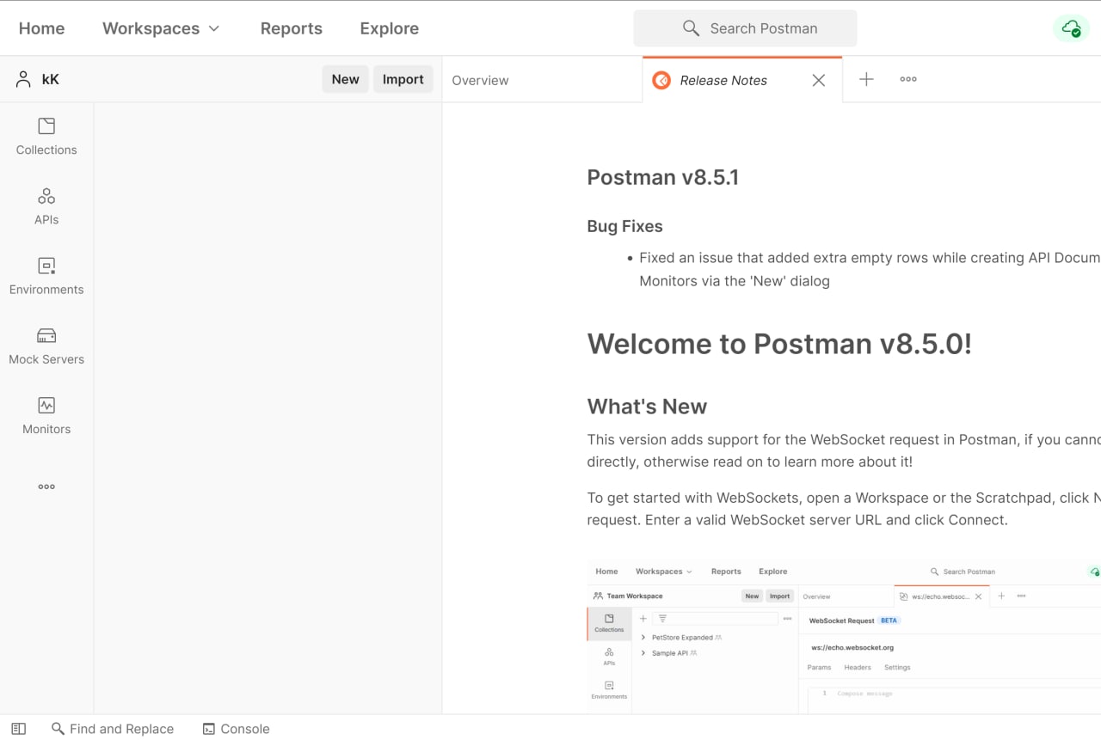The image size is (1101, 740).
Task: Open the Reports page
Action: [x=292, y=28]
